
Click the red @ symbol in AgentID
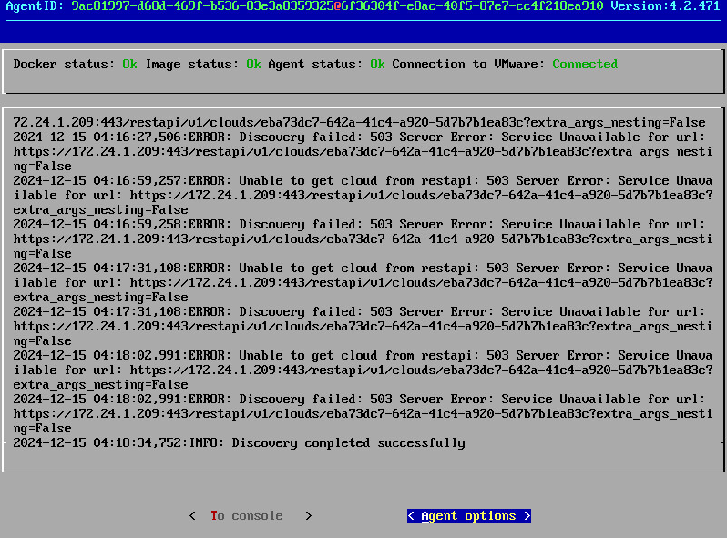338,6
